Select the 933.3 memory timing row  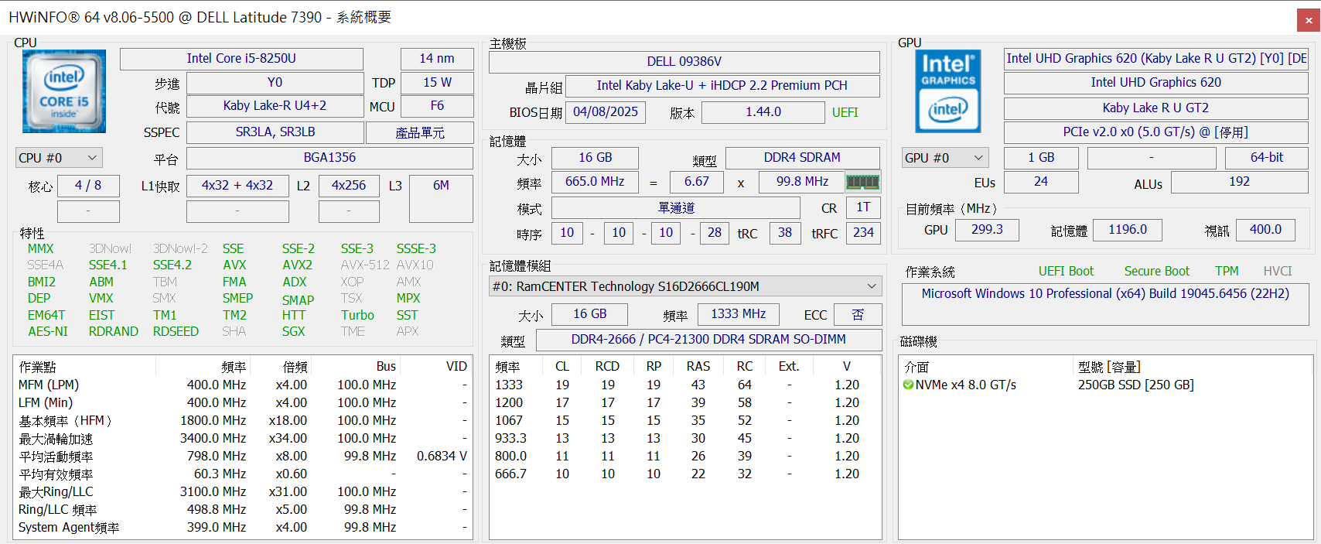coord(685,439)
